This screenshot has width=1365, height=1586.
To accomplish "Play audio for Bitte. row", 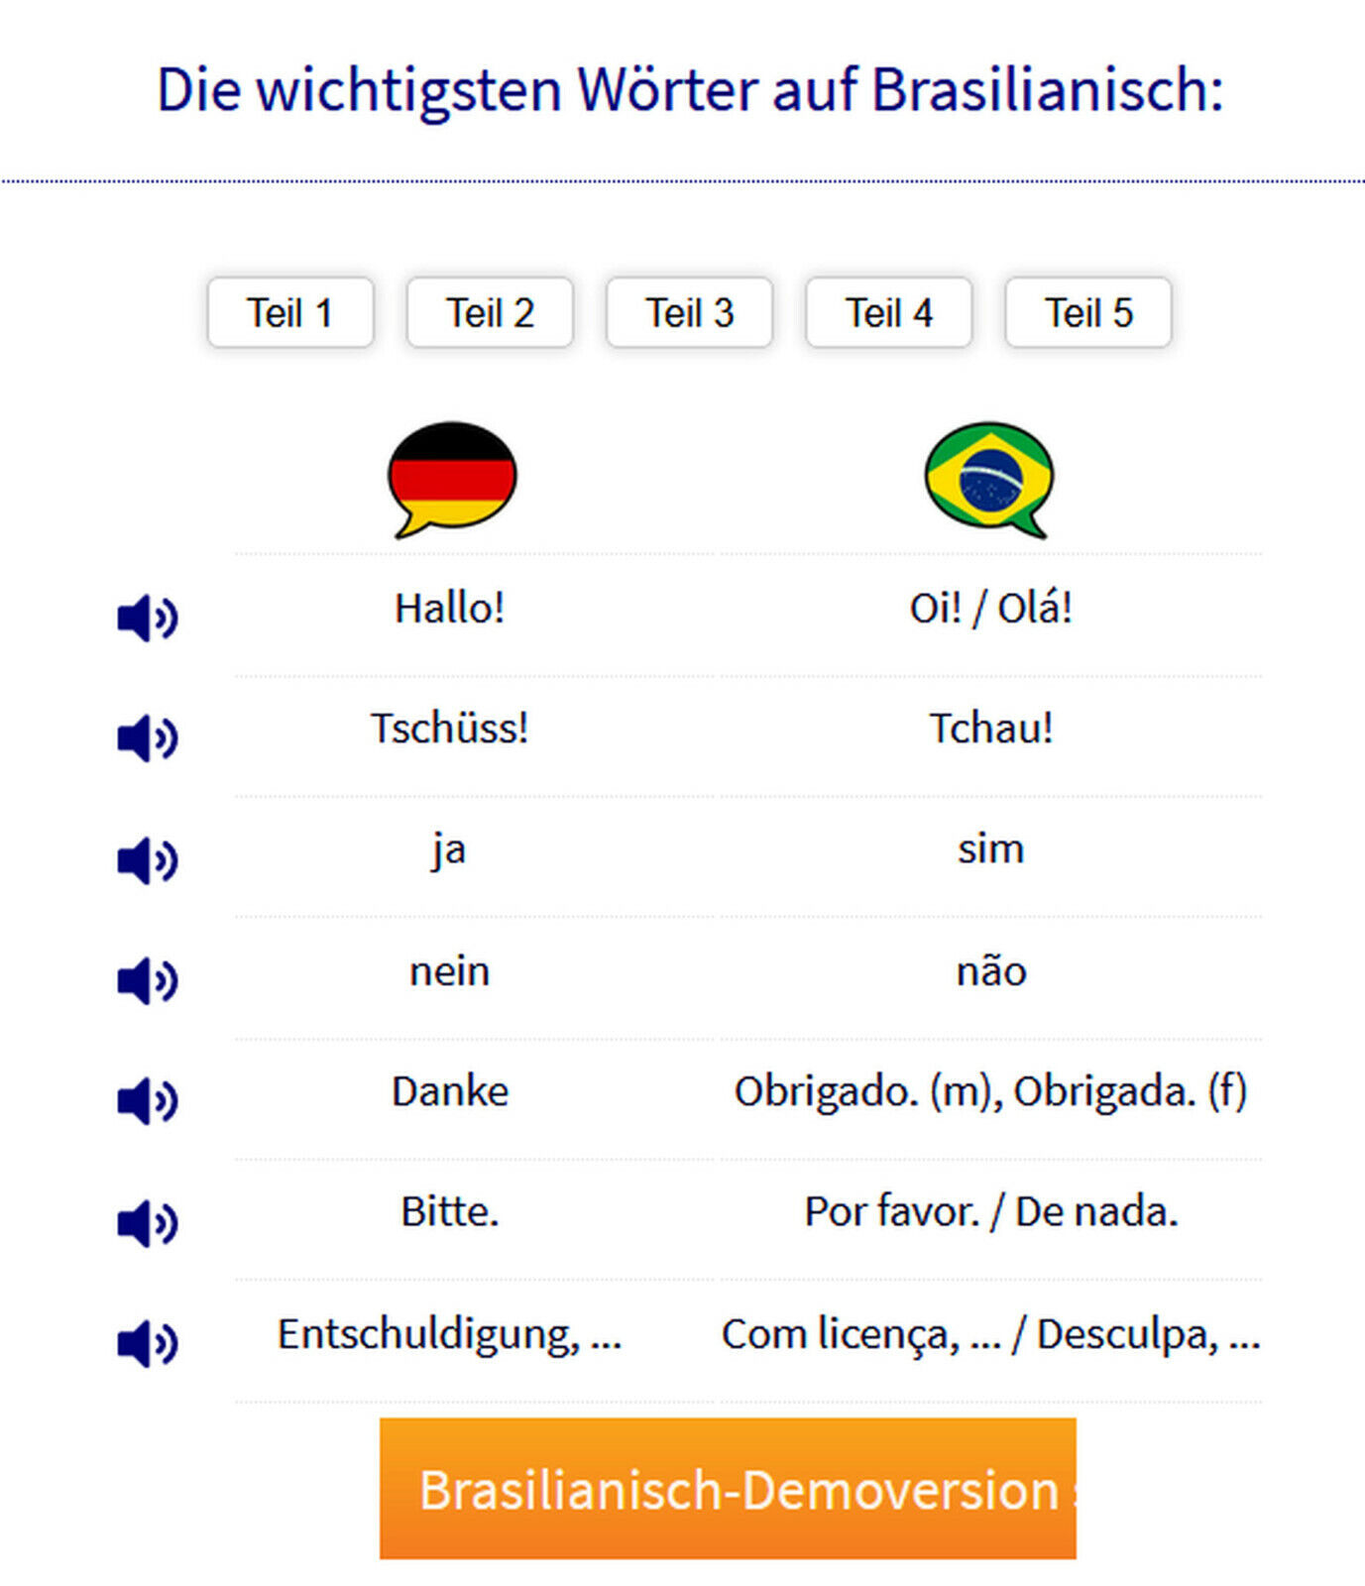I will 147,1222.
